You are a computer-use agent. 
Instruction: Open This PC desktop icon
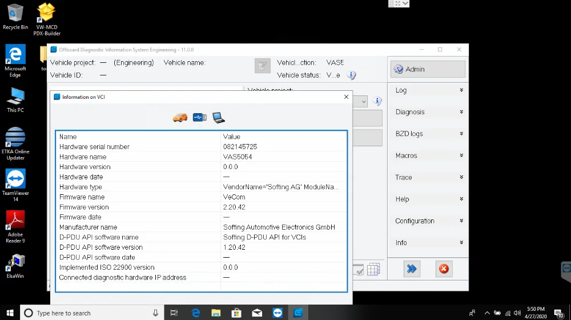(x=15, y=100)
